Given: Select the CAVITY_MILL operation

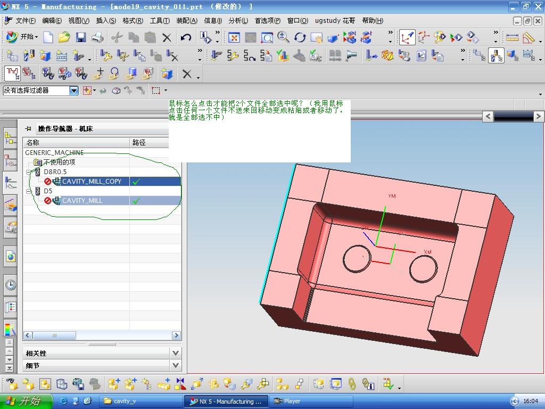Looking at the screenshot, I should [x=82, y=201].
